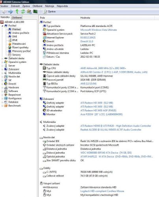Open the Soubor menu
Viewport: 159px width, 197px height.
click(4, 6)
